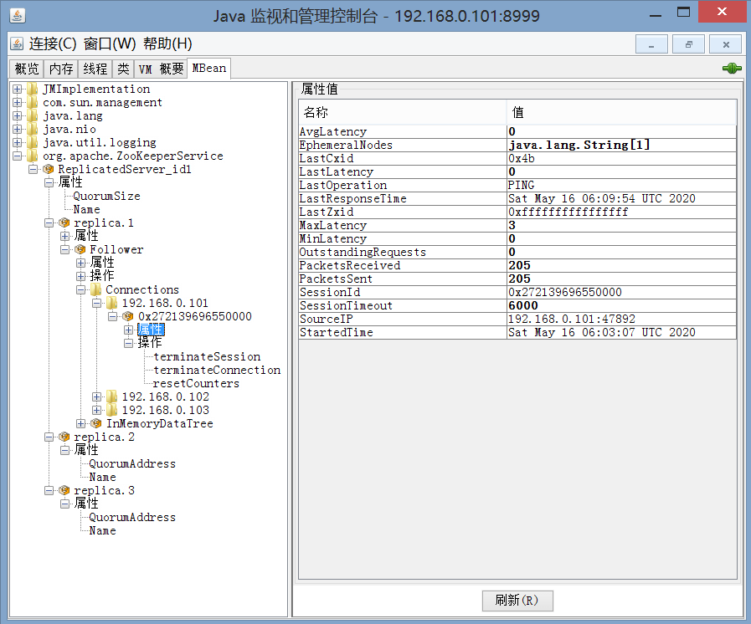Viewport: 751px width, 624px height.
Task: Click the PacketsReceived value 205
Action: pyautogui.click(x=621, y=266)
